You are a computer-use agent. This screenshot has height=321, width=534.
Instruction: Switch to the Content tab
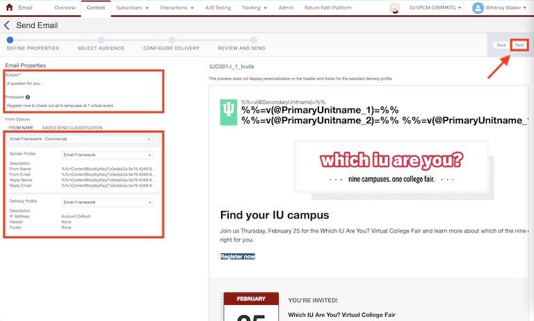(x=96, y=8)
